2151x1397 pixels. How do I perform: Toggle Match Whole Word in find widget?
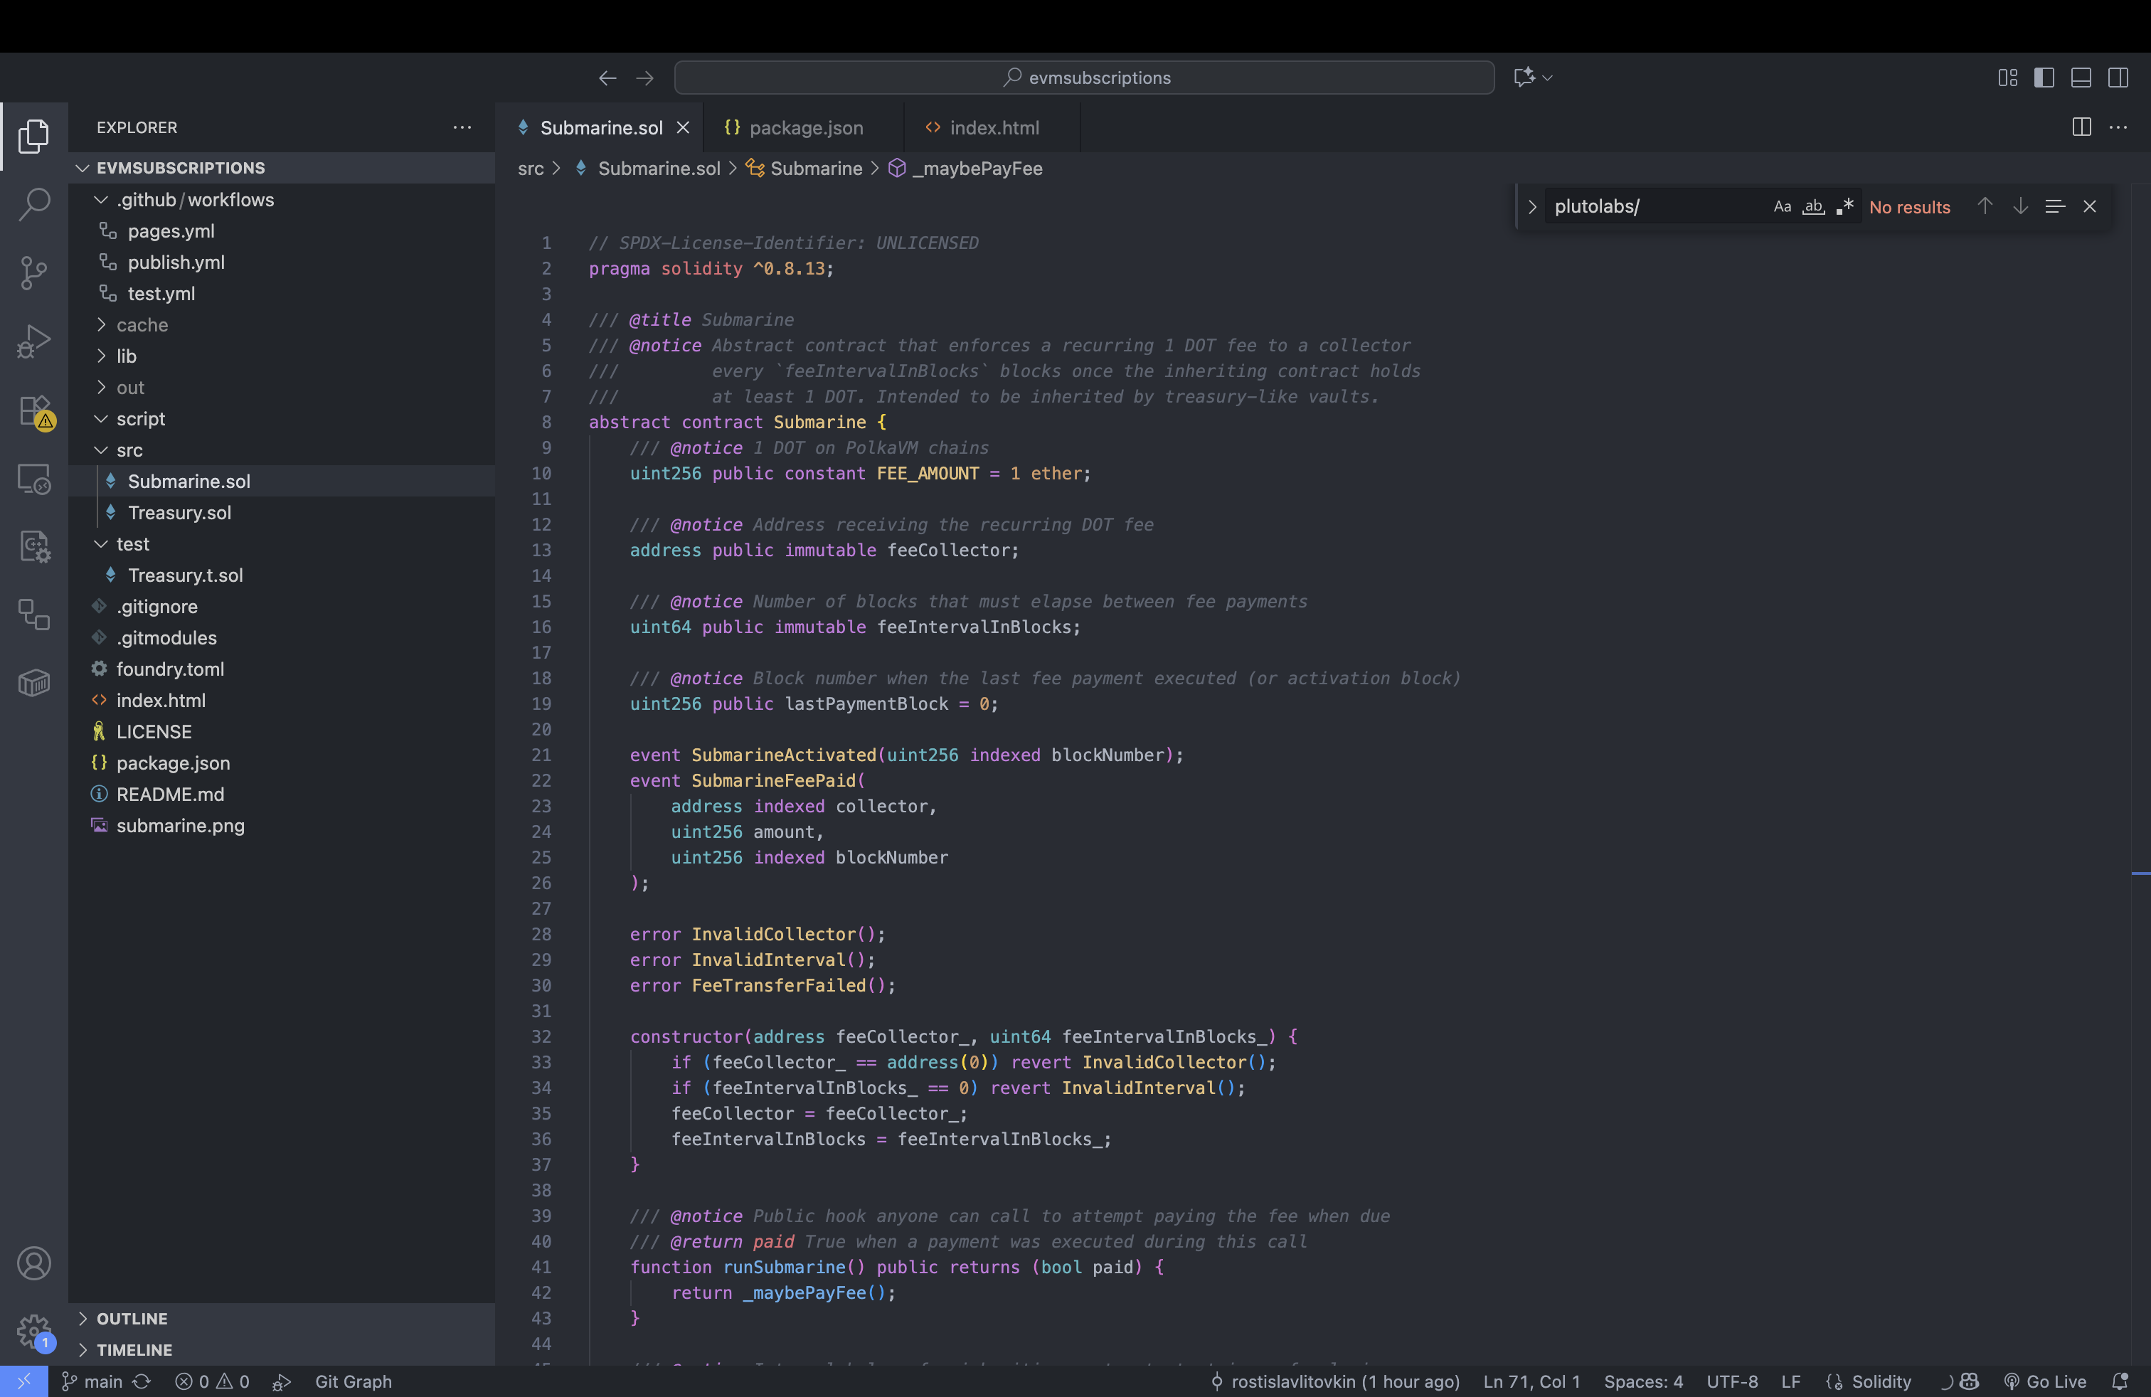(1813, 207)
